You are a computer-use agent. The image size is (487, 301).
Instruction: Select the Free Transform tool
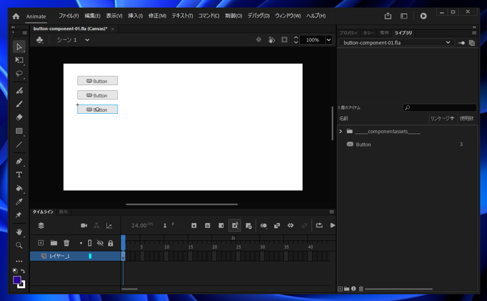(19, 60)
